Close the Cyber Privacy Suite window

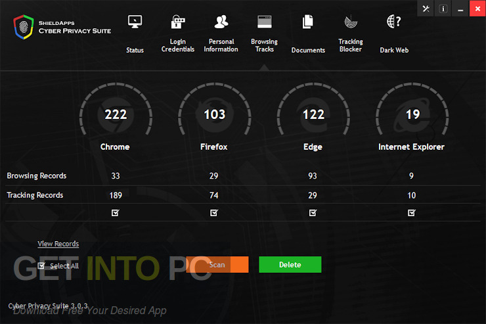(477, 9)
